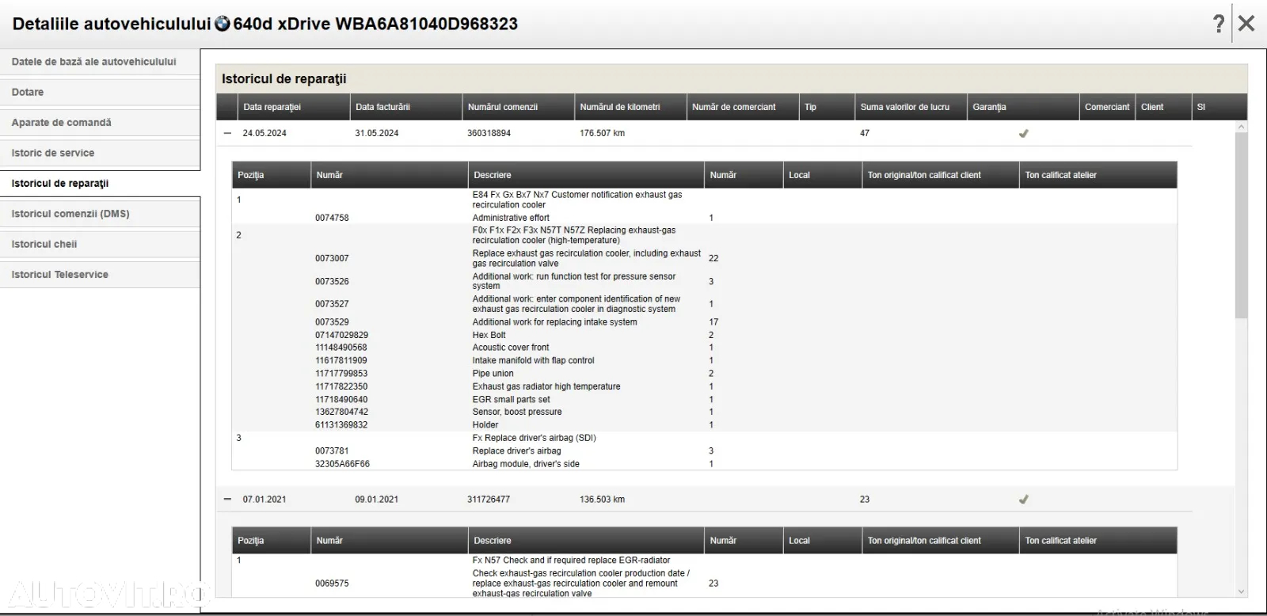Image resolution: width=1267 pixels, height=616 pixels.
Task: Select the Pipe union row
Action: click(704, 374)
